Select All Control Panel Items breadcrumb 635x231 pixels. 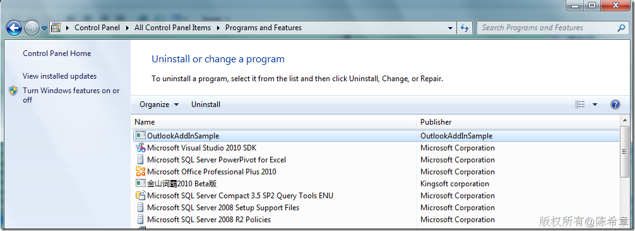click(172, 28)
